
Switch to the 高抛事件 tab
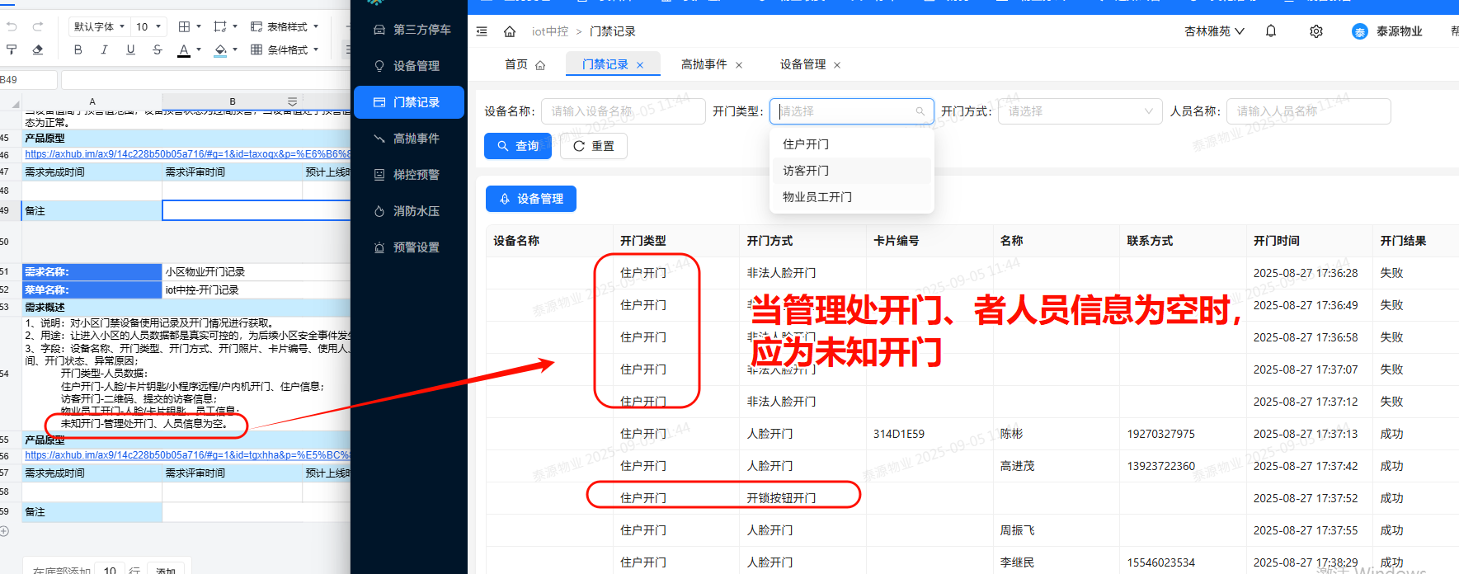click(x=704, y=64)
